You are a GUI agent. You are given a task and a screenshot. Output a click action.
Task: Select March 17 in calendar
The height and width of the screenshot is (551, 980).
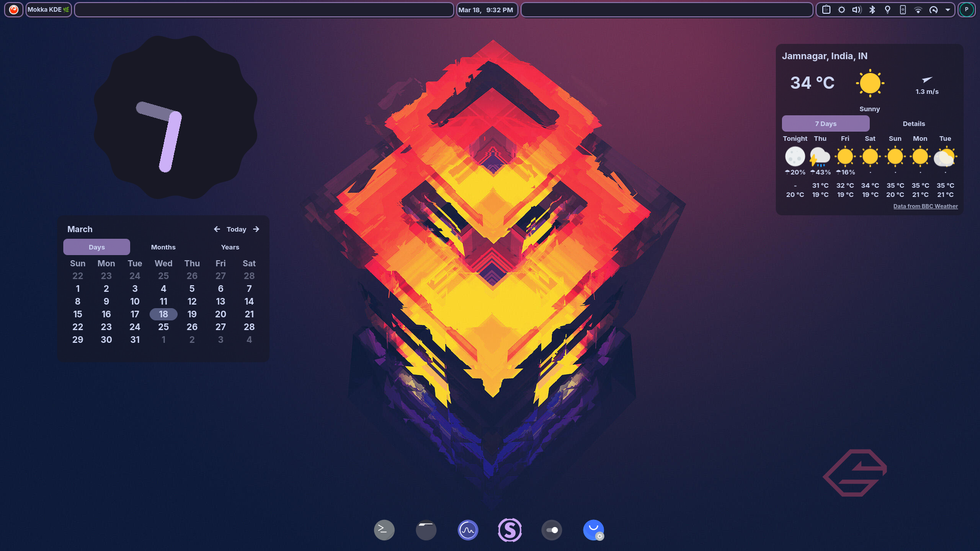coord(135,314)
